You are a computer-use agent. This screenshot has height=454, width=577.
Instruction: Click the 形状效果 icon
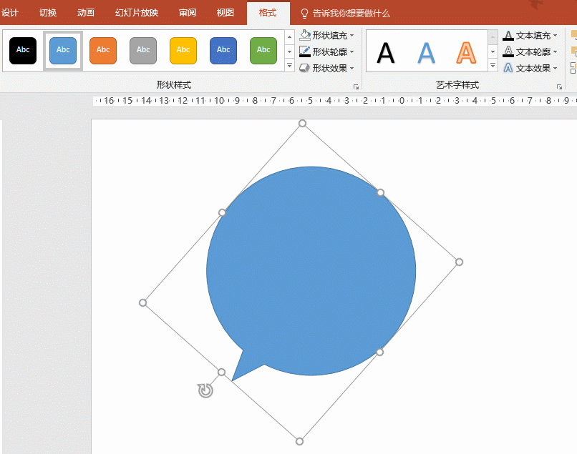[304, 68]
